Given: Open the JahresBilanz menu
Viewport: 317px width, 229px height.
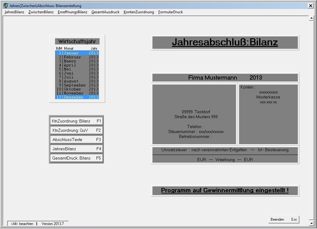Looking at the screenshot, I should [14, 12].
